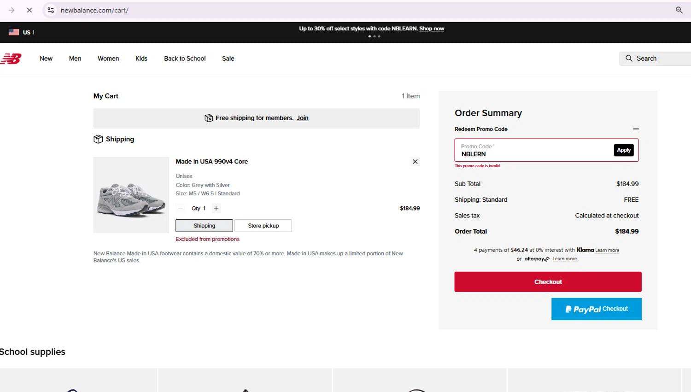Click the search magnifier icon

click(629, 59)
